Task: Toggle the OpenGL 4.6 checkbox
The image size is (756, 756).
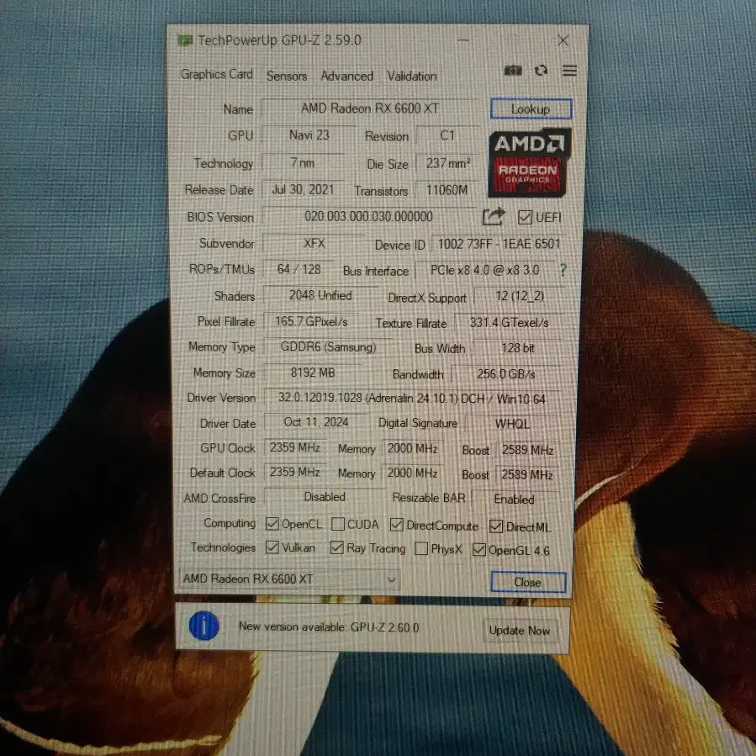Action: pos(478,550)
